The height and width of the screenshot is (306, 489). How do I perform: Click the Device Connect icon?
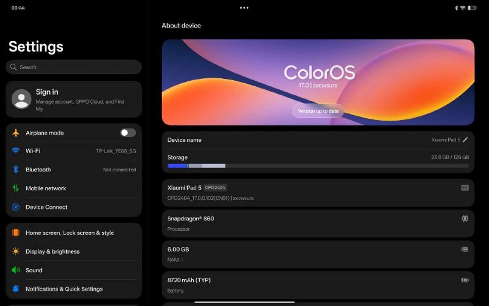coord(16,207)
